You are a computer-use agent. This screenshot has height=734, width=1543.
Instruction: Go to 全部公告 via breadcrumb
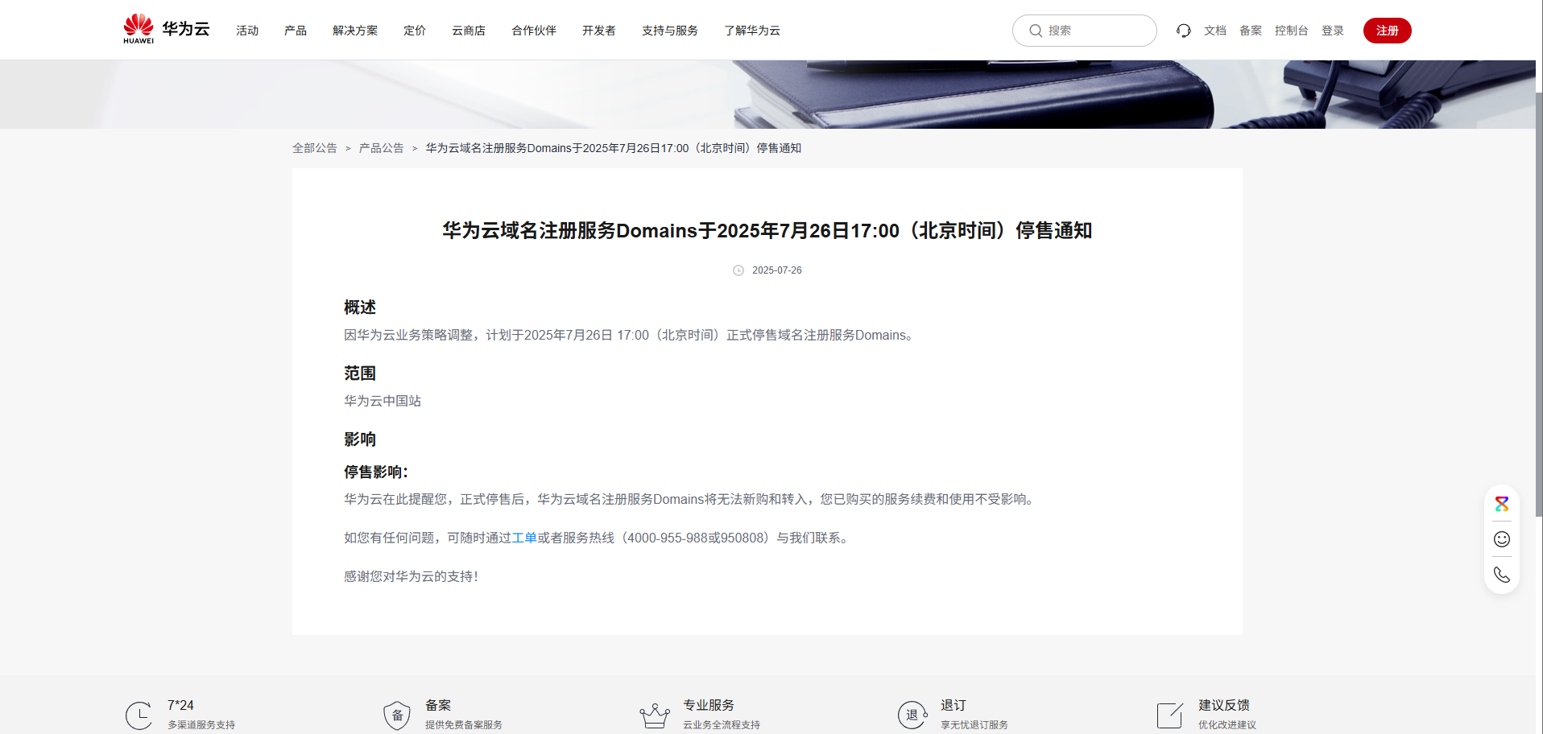tap(314, 148)
